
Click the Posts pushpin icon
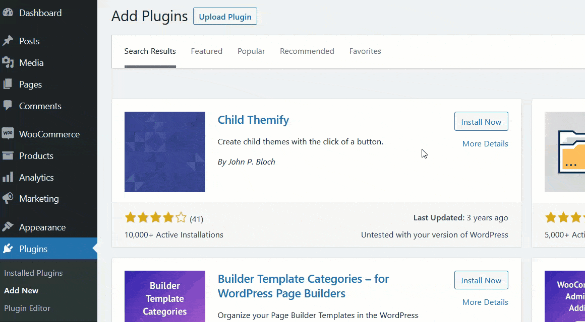(x=8, y=41)
